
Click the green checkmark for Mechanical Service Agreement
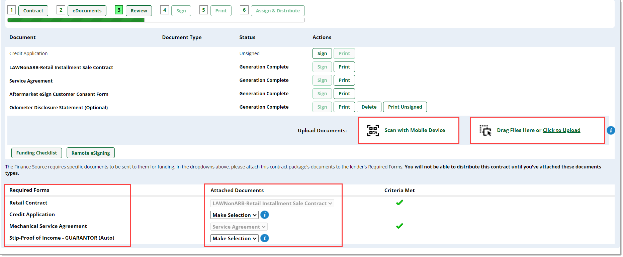point(399,226)
